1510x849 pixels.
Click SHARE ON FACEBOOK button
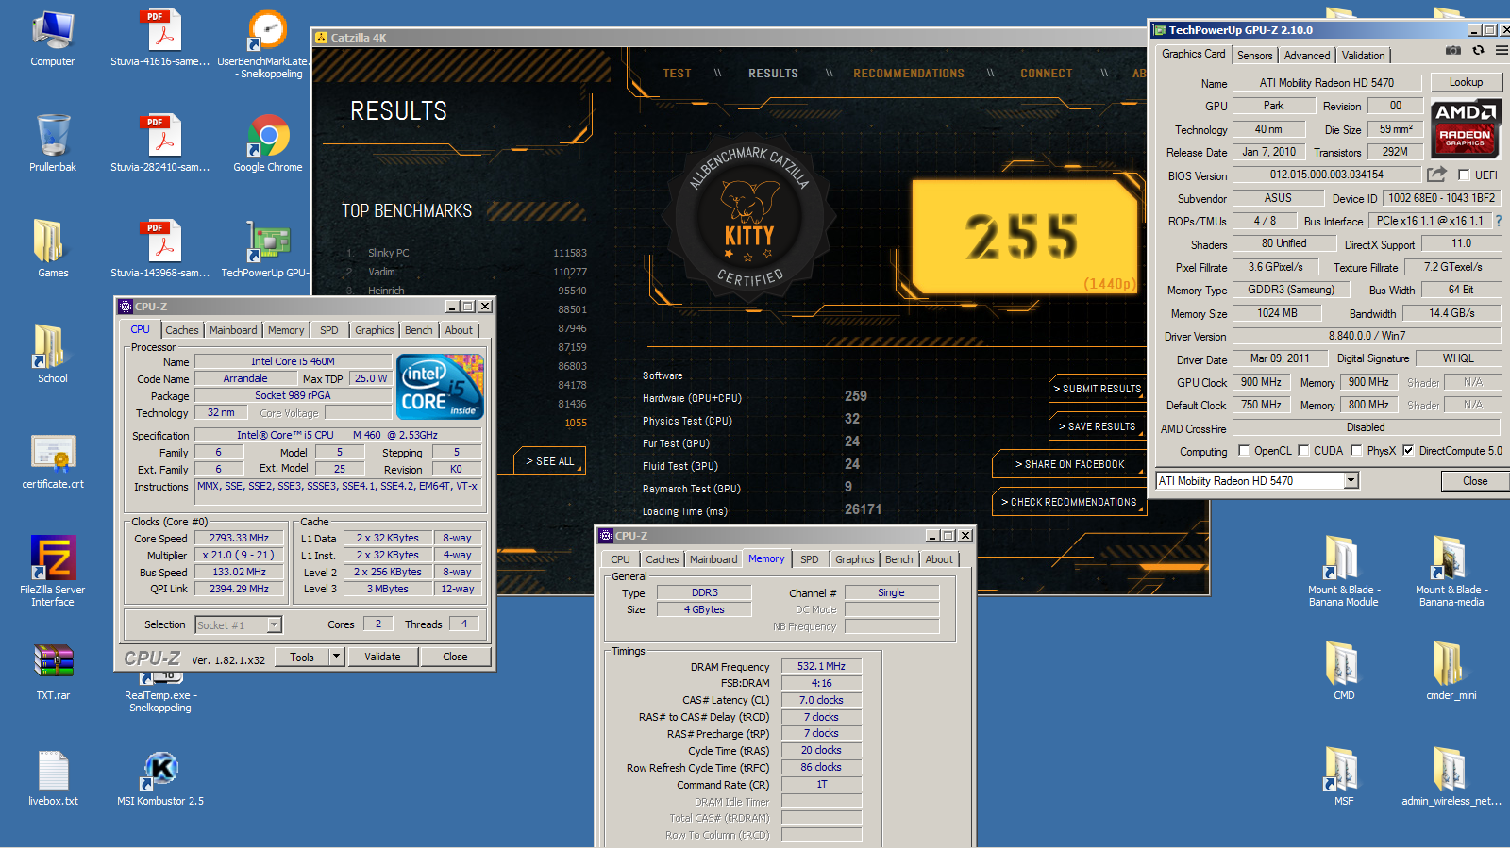1069,464
